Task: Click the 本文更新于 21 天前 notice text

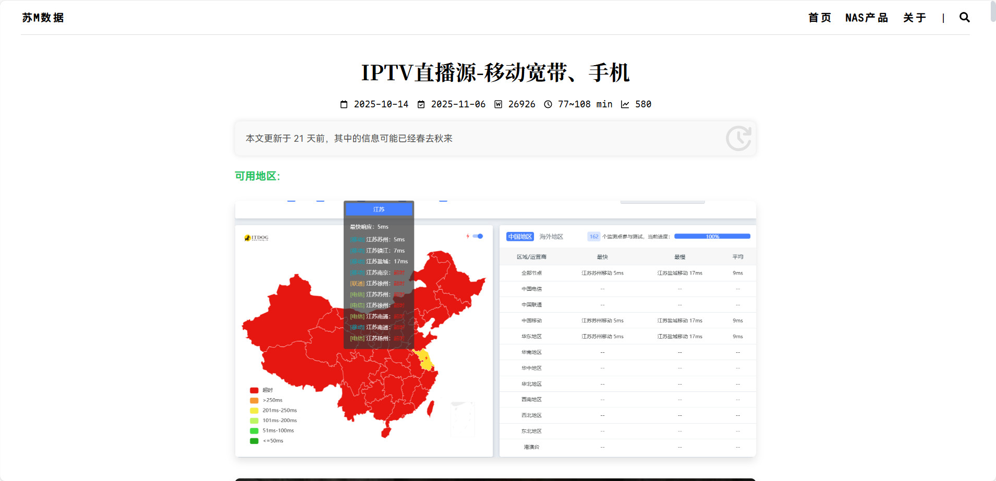Action: pyautogui.click(x=349, y=139)
